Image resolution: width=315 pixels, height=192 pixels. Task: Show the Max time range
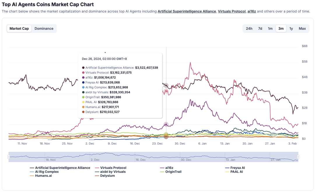302,29
